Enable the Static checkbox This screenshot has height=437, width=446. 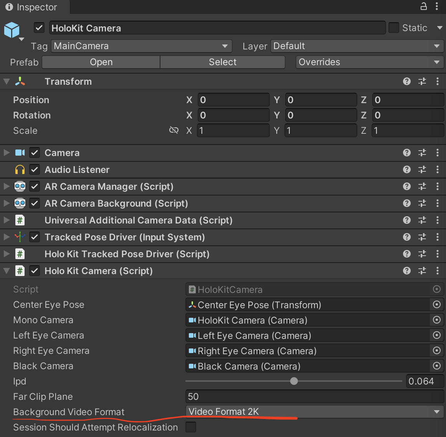point(394,28)
